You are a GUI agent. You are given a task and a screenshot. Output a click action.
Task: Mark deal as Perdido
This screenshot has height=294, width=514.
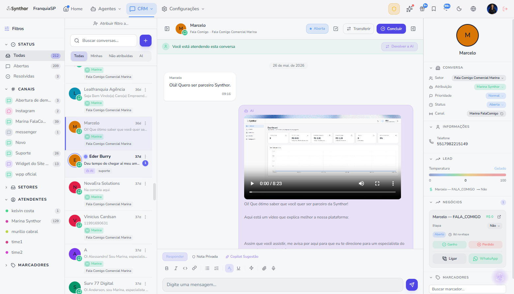[486, 245]
